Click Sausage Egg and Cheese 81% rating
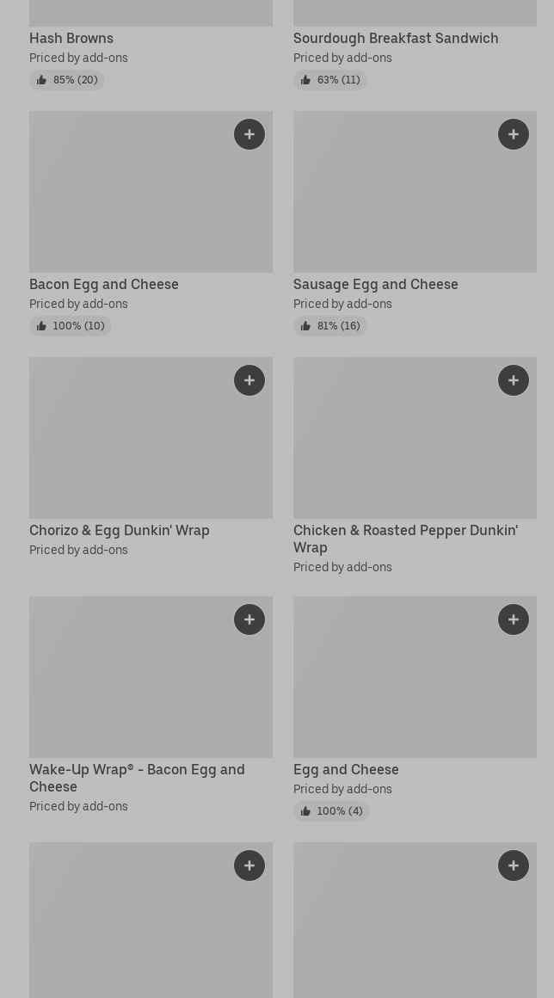The width and height of the screenshot is (554, 998). [x=330, y=326]
